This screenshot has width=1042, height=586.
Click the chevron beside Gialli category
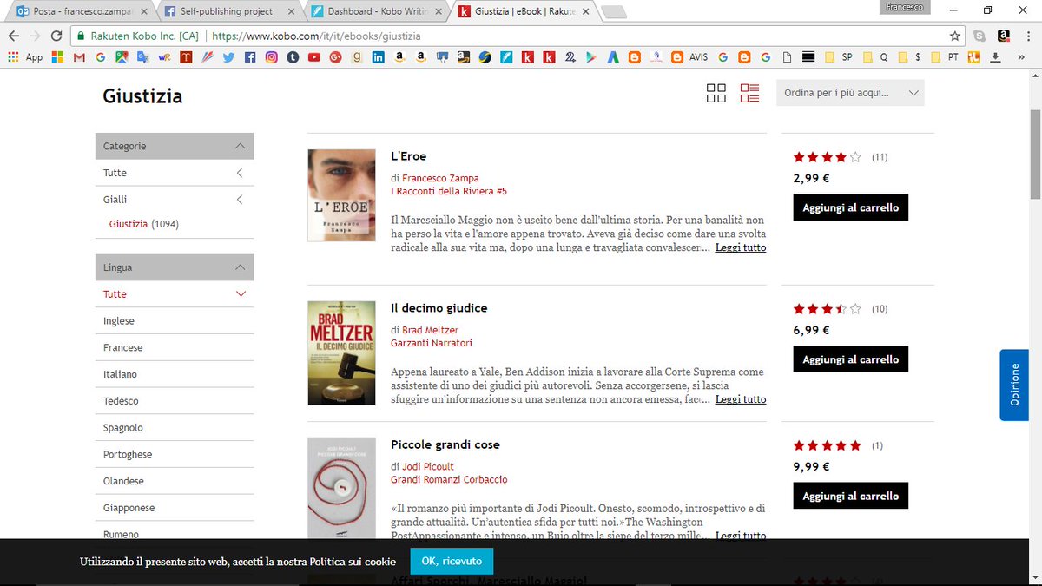(x=241, y=200)
